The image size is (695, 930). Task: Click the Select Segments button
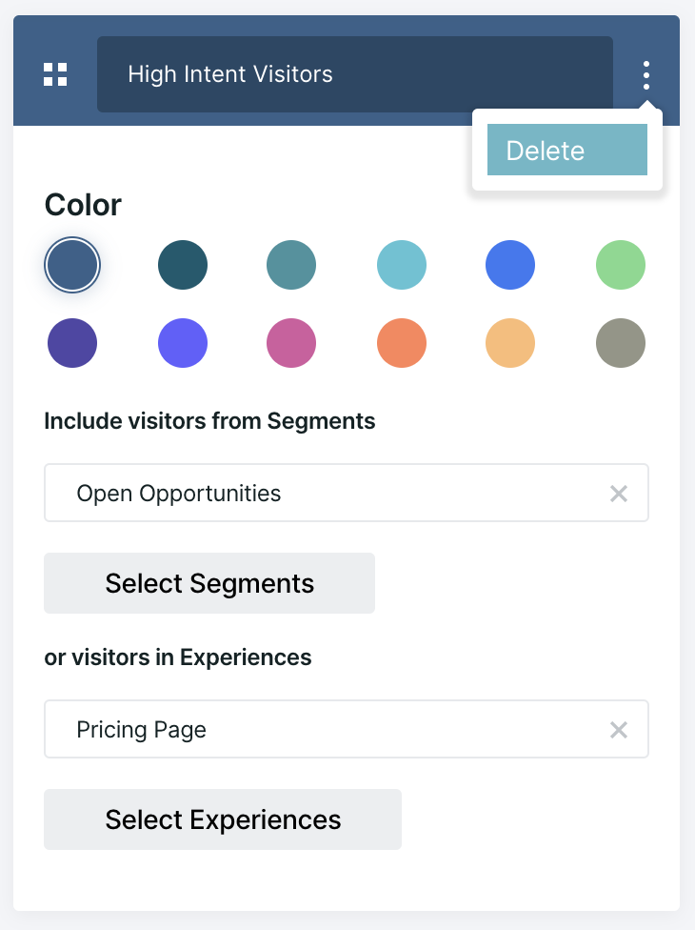click(209, 583)
